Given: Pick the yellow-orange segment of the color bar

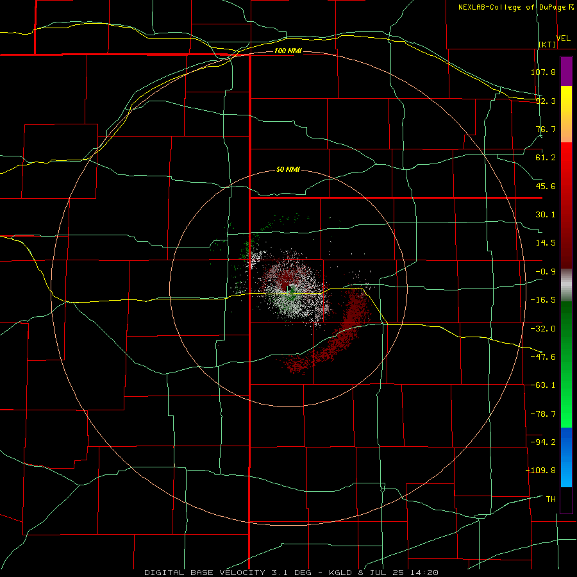Looking at the screenshot, I should click(x=566, y=114).
